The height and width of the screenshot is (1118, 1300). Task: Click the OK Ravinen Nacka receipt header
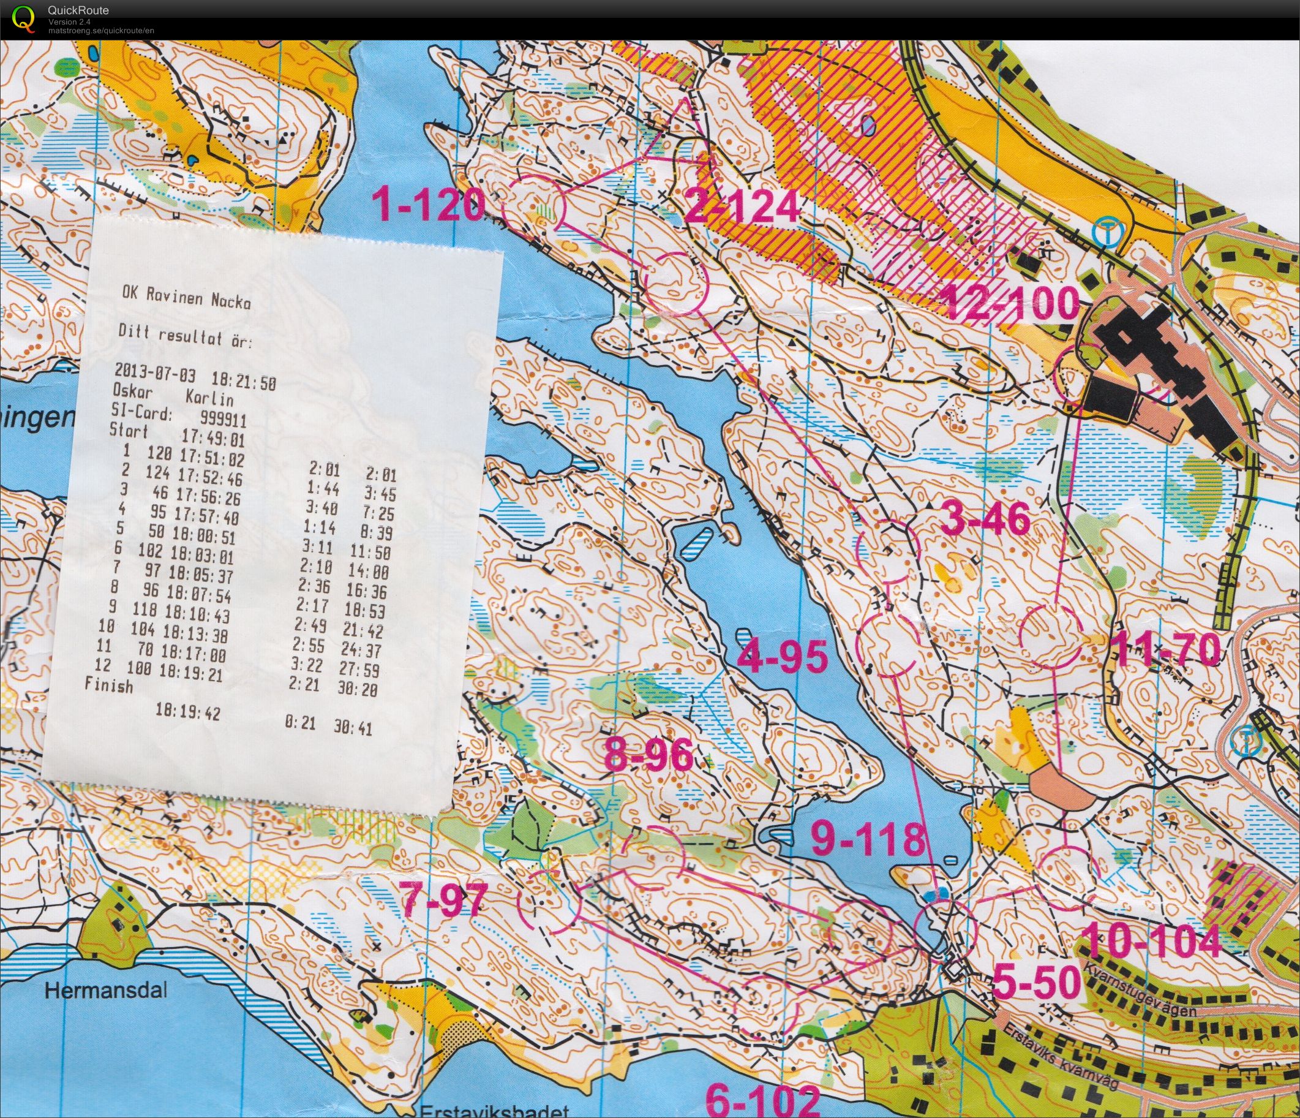click(187, 297)
